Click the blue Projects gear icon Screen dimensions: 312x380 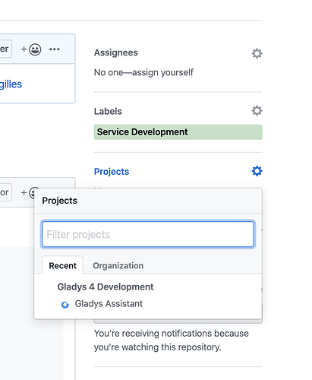pos(257,171)
